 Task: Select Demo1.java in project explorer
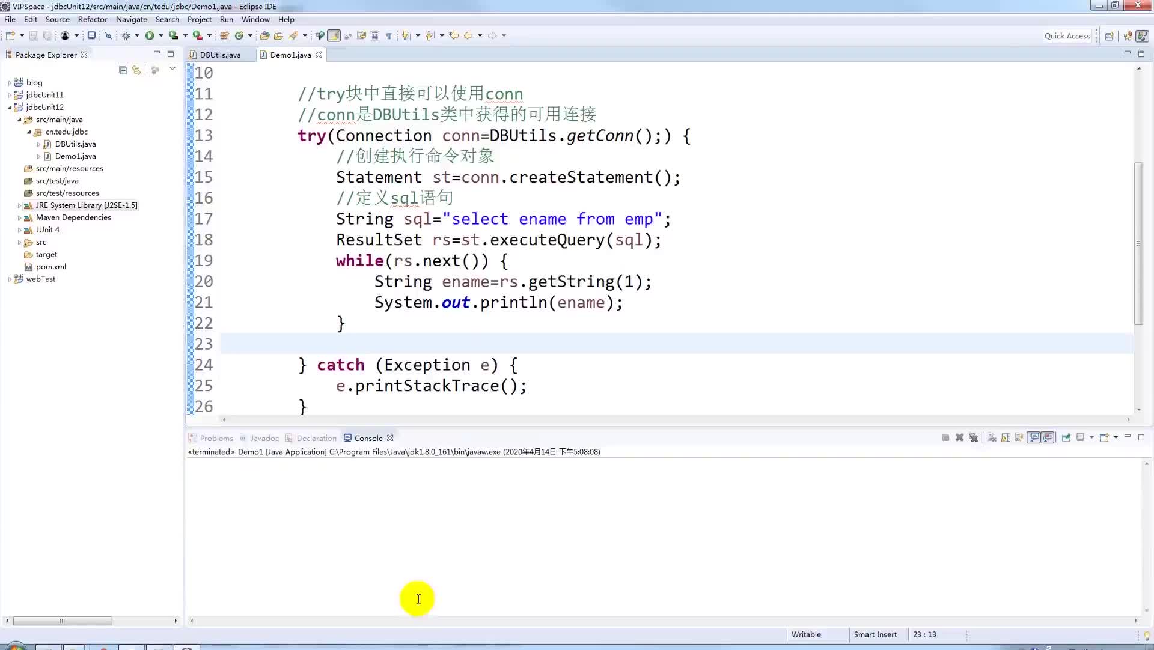coord(75,156)
